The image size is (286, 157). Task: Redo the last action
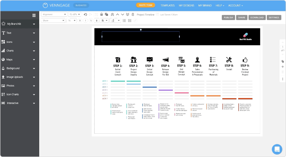[90, 14]
